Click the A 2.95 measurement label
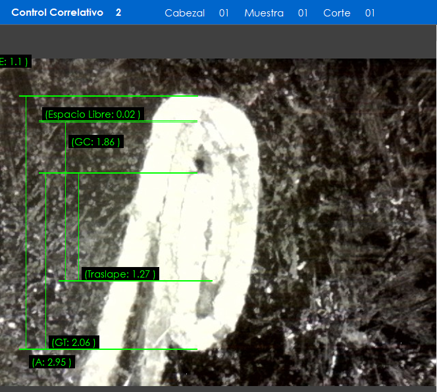Screen dimensions: 437x392 click(51, 362)
